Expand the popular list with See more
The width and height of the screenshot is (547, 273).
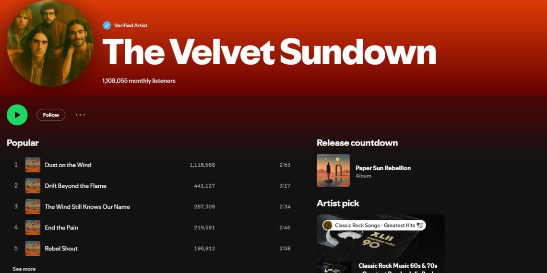tap(24, 269)
